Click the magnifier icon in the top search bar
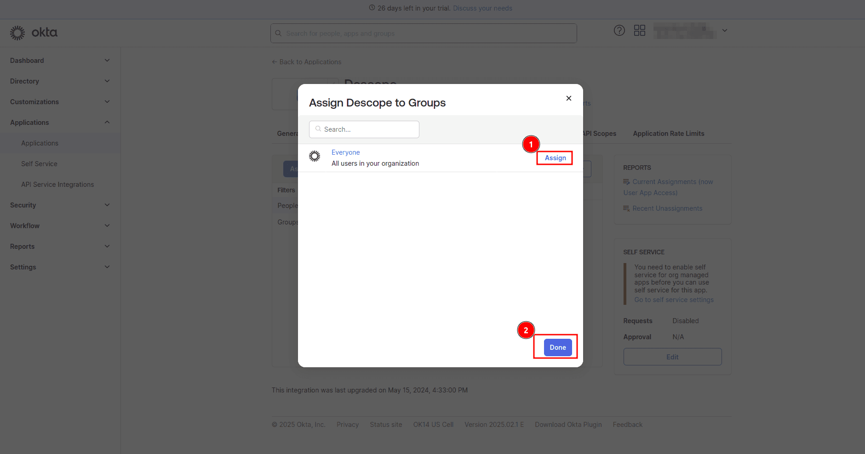This screenshot has height=454, width=865. coord(278,33)
